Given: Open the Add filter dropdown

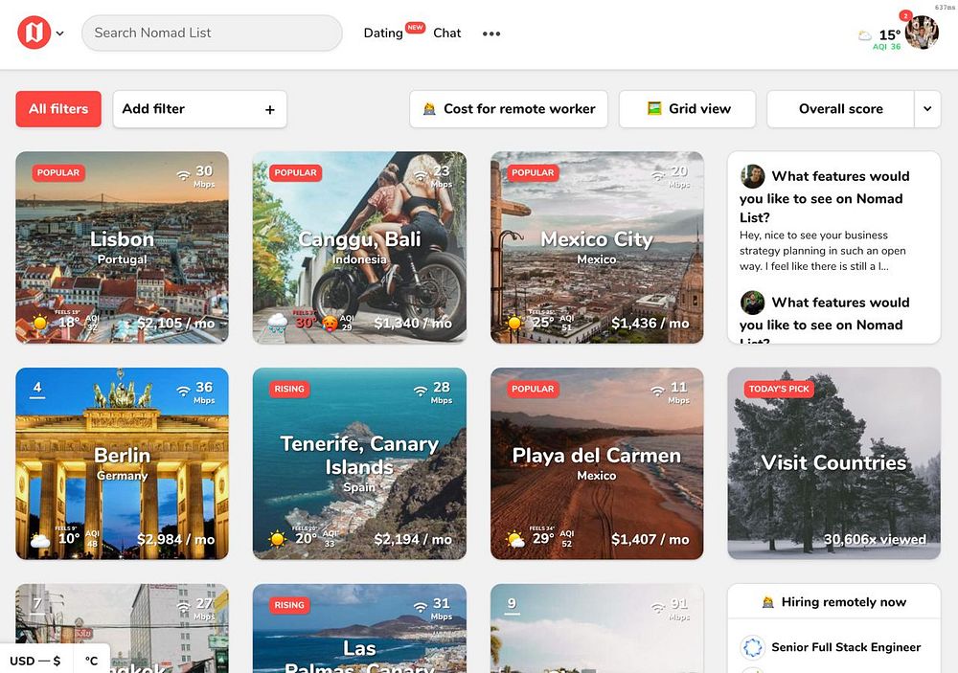Looking at the screenshot, I should [x=200, y=109].
